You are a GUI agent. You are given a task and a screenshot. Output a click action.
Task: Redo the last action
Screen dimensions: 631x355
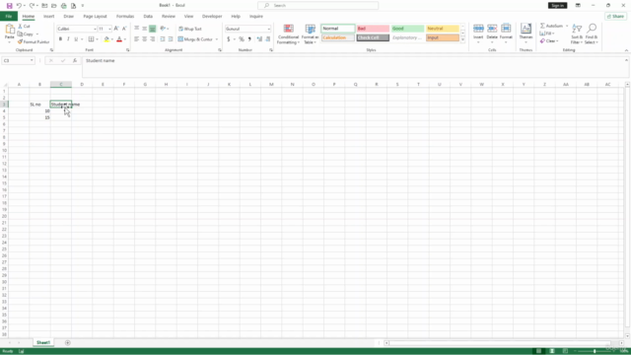coord(32,6)
